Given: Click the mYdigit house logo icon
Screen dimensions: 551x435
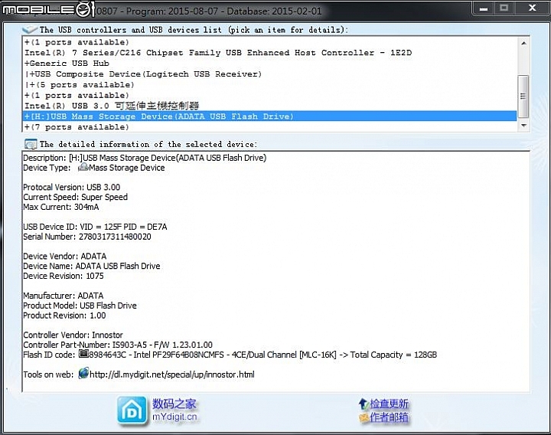Looking at the screenshot, I should 132,410.
